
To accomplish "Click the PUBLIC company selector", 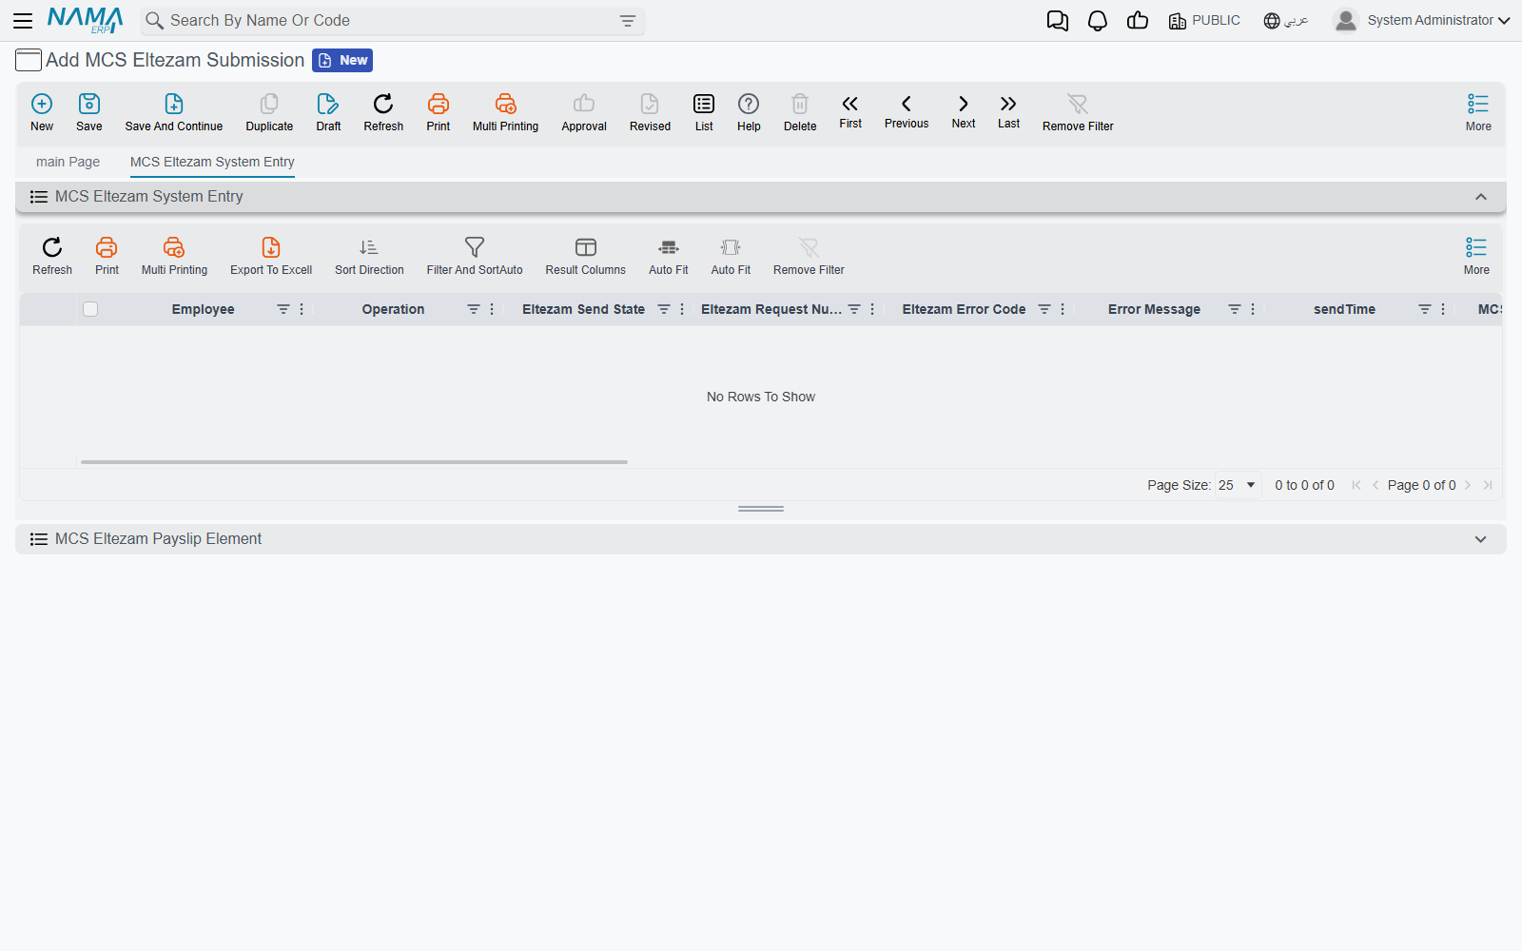I will pyautogui.click(x=1204, y=21).
